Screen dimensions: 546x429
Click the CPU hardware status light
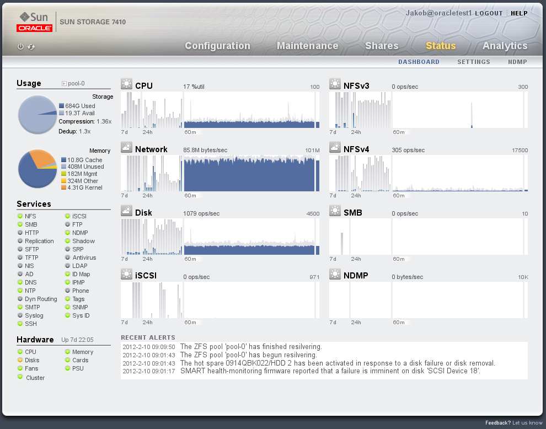(x=20, y=352)
